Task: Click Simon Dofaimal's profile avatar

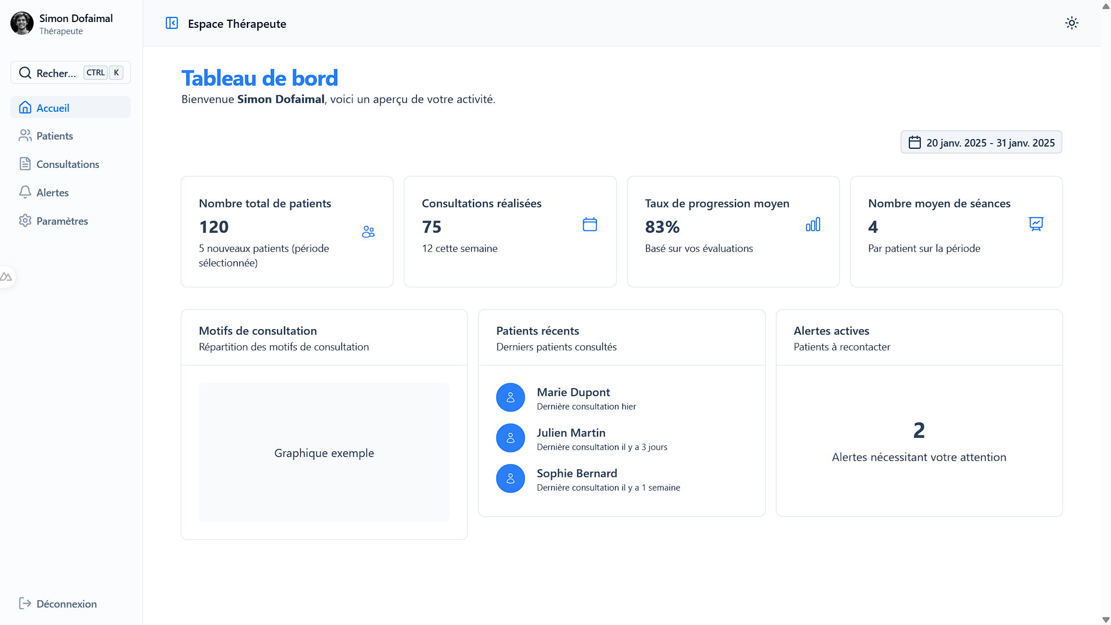Action: tap(22, 23)
